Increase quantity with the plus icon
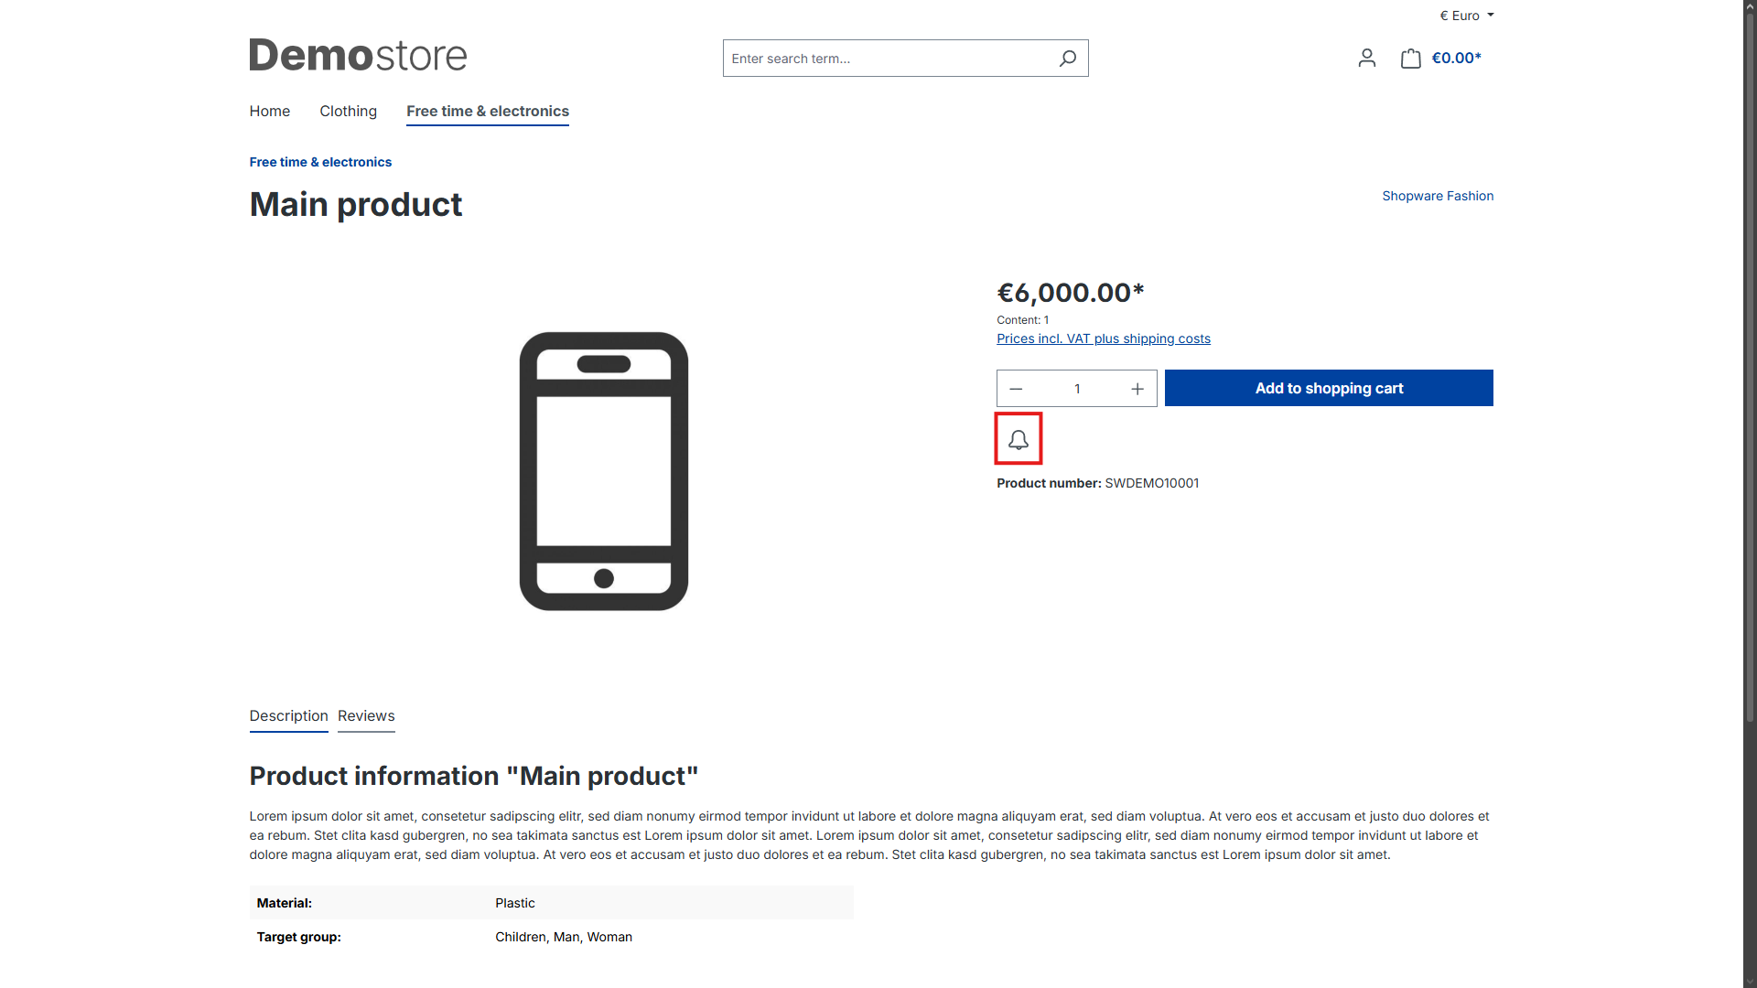 pyautogui.click(x=1137, y=389)
